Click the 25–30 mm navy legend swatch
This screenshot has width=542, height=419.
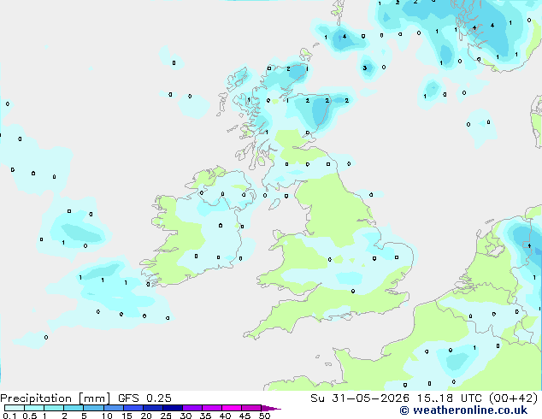tap(172, 408)
